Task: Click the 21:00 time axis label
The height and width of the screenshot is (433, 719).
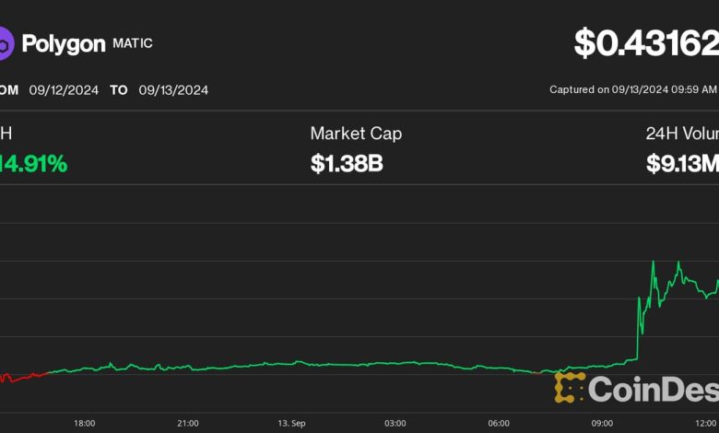Action: point(187,423)
